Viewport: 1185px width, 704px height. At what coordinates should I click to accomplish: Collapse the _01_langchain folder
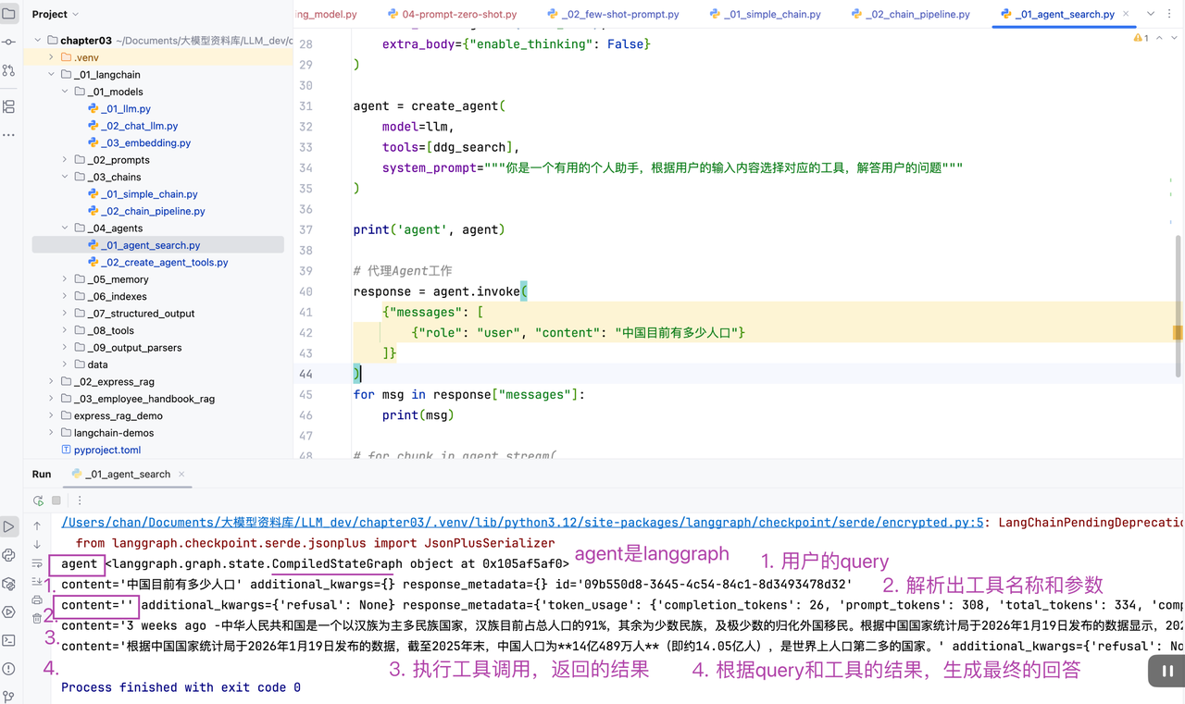click(x=52, y=75)
